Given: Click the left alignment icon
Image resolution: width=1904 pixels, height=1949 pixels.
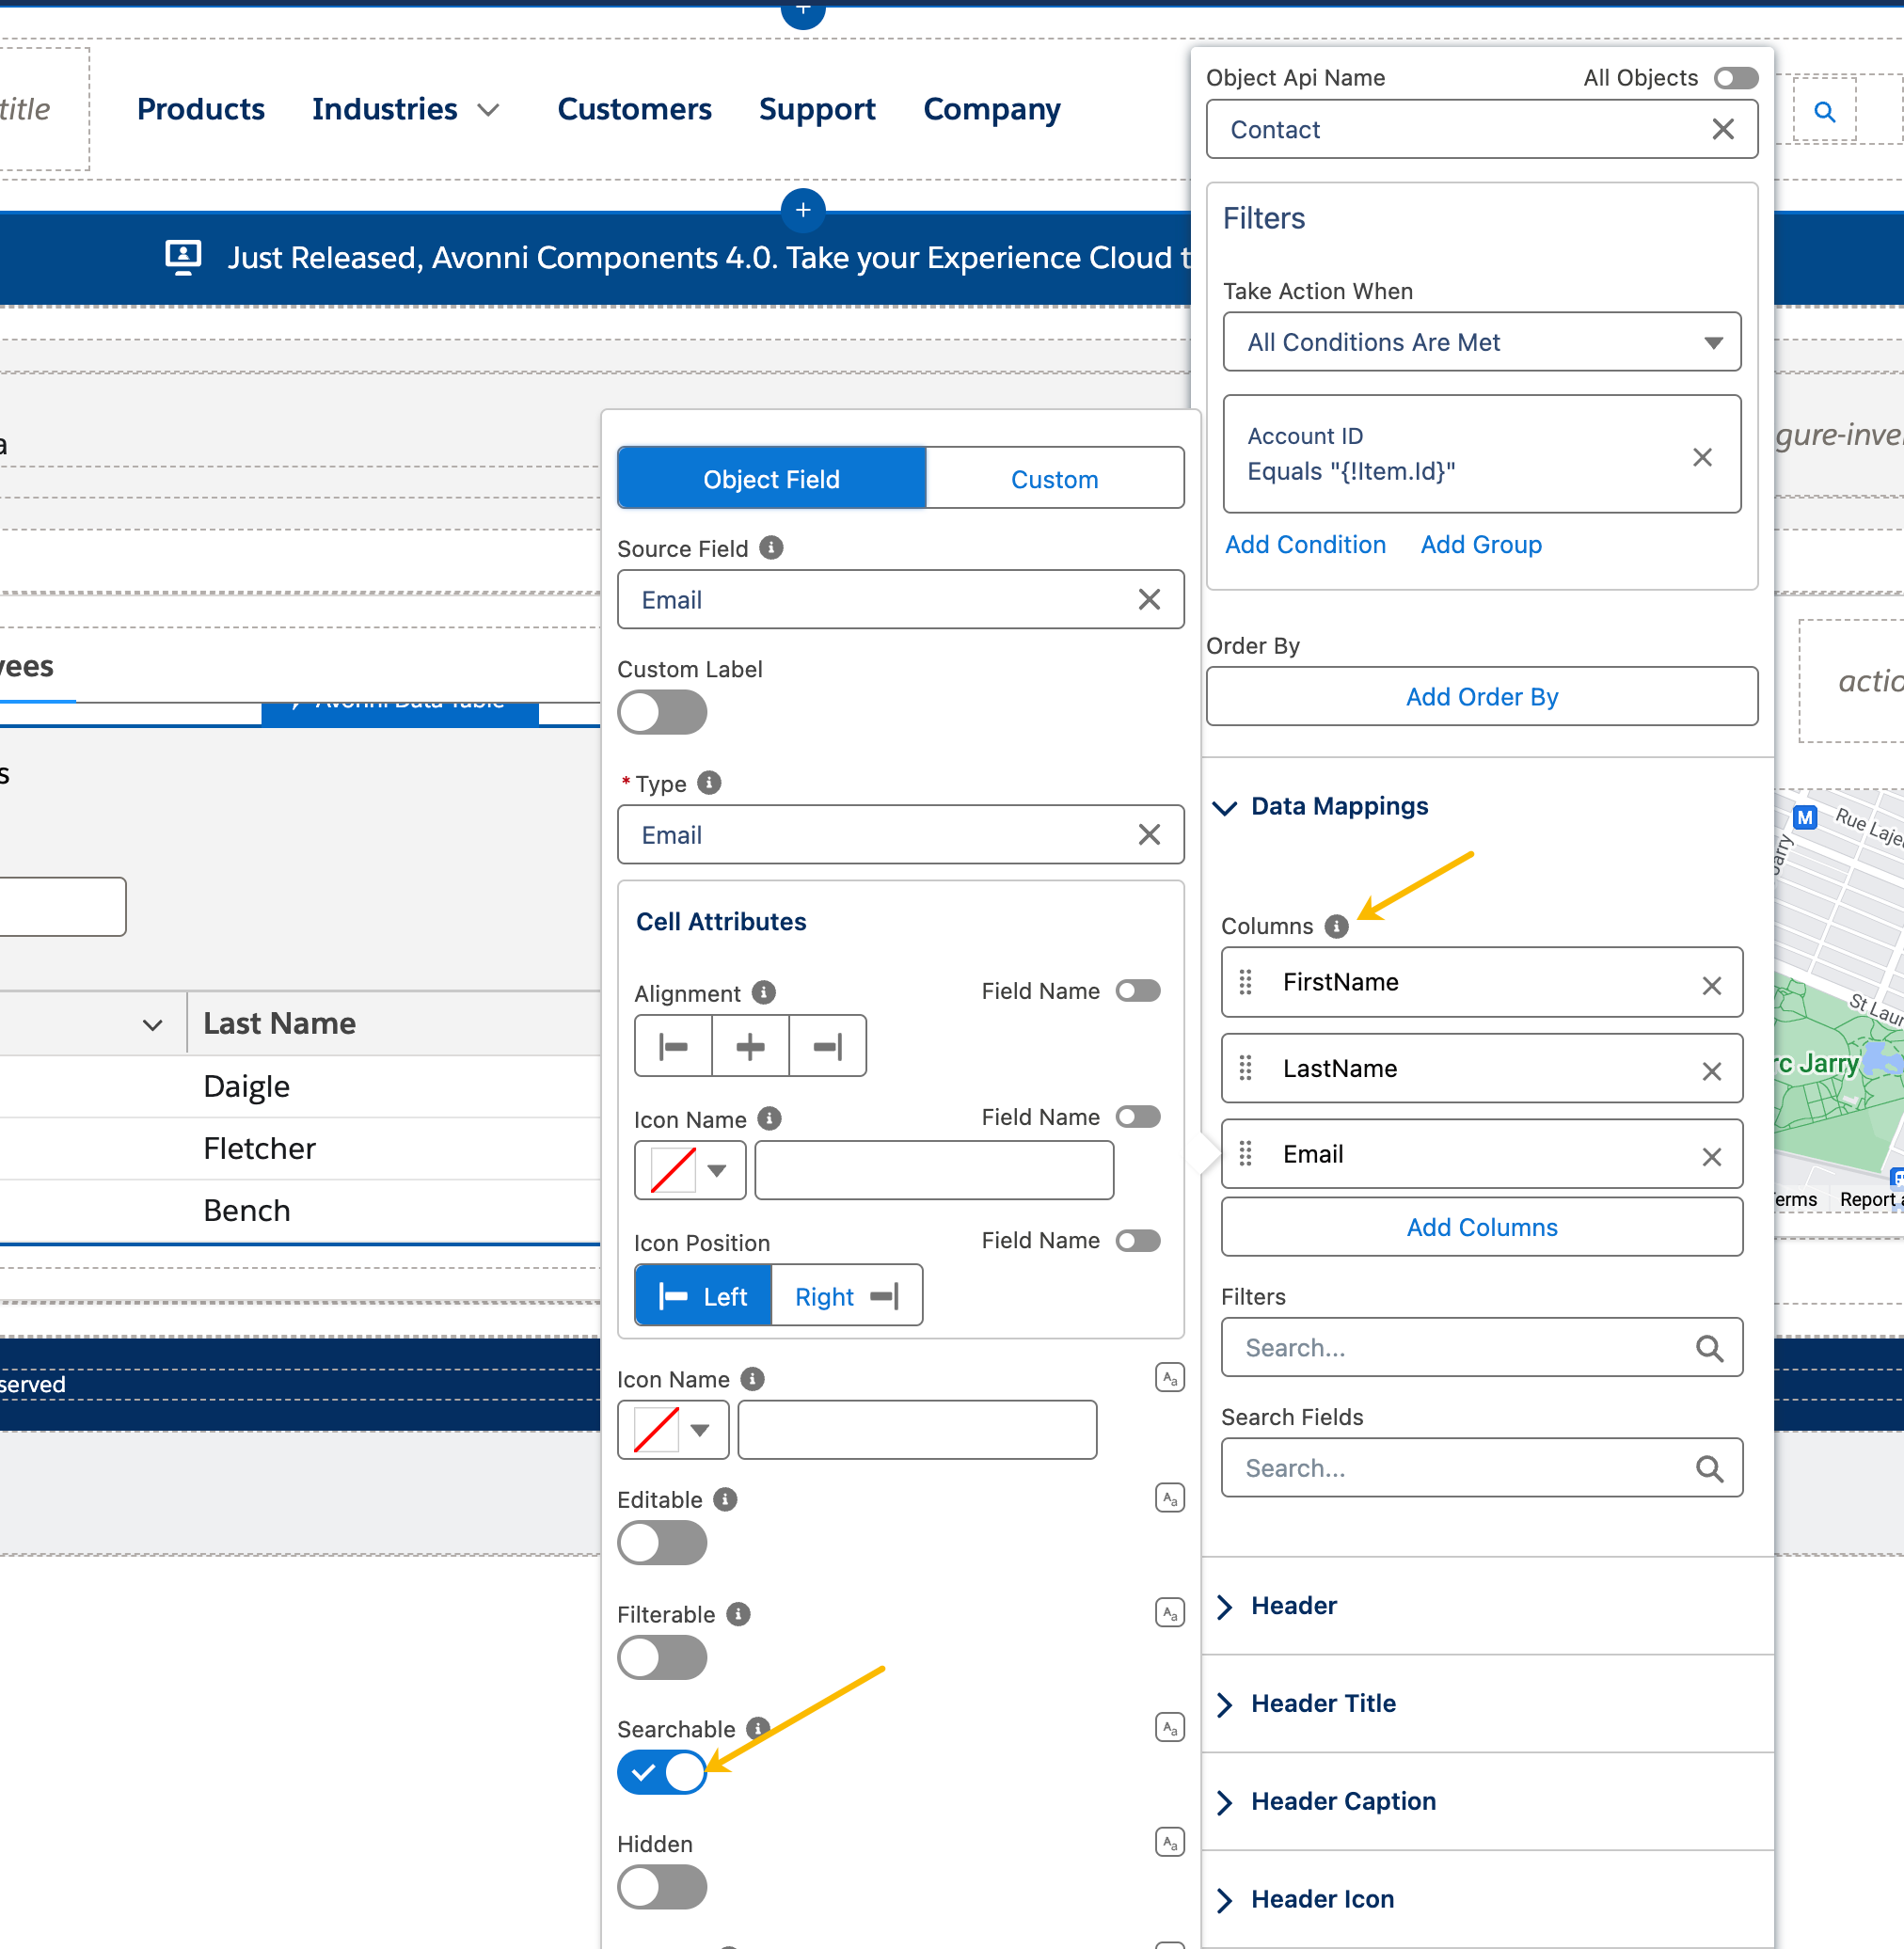Looking at the screenshot, I should pyautogui.click(x=673, y=1046).
